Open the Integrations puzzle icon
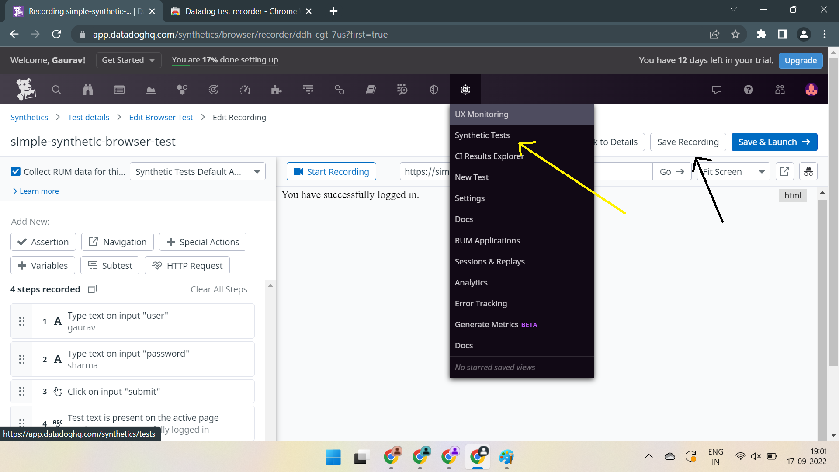 276,90
